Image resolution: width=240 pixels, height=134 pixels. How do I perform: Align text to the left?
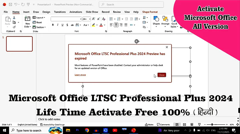coord(111,25)
